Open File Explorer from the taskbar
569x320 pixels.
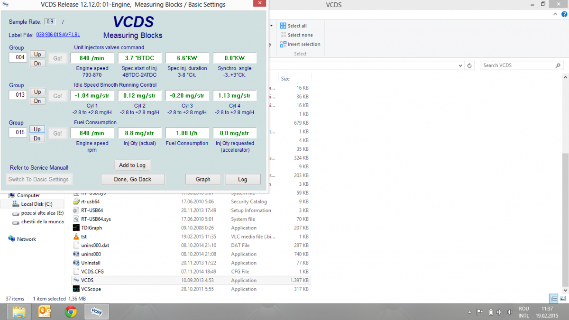pos(19,311)
